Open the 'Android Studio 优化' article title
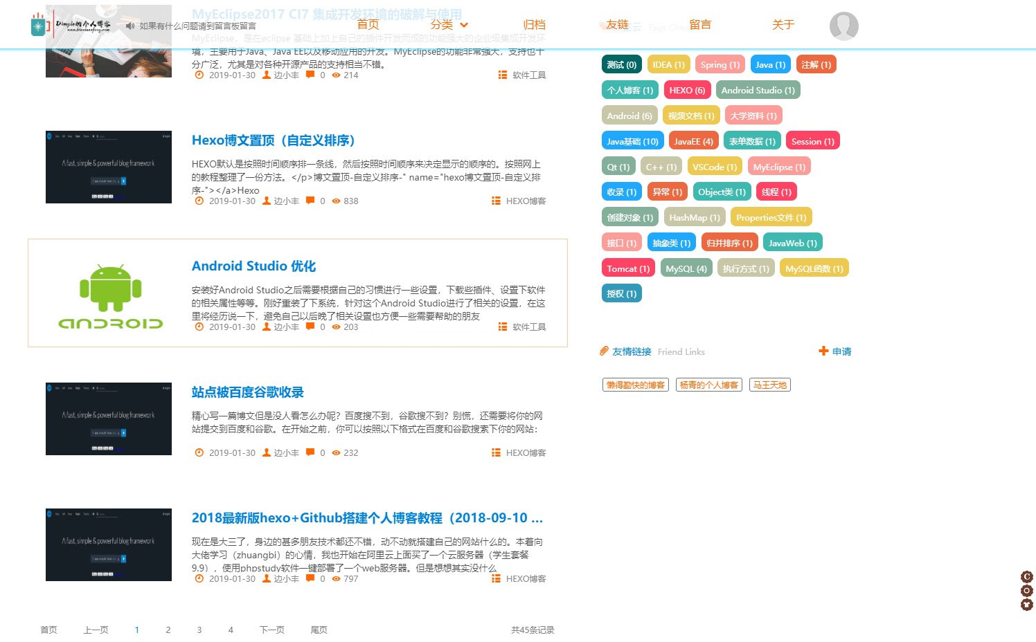The width and height of the screenshot is (1036, 642). pos(253,266)
